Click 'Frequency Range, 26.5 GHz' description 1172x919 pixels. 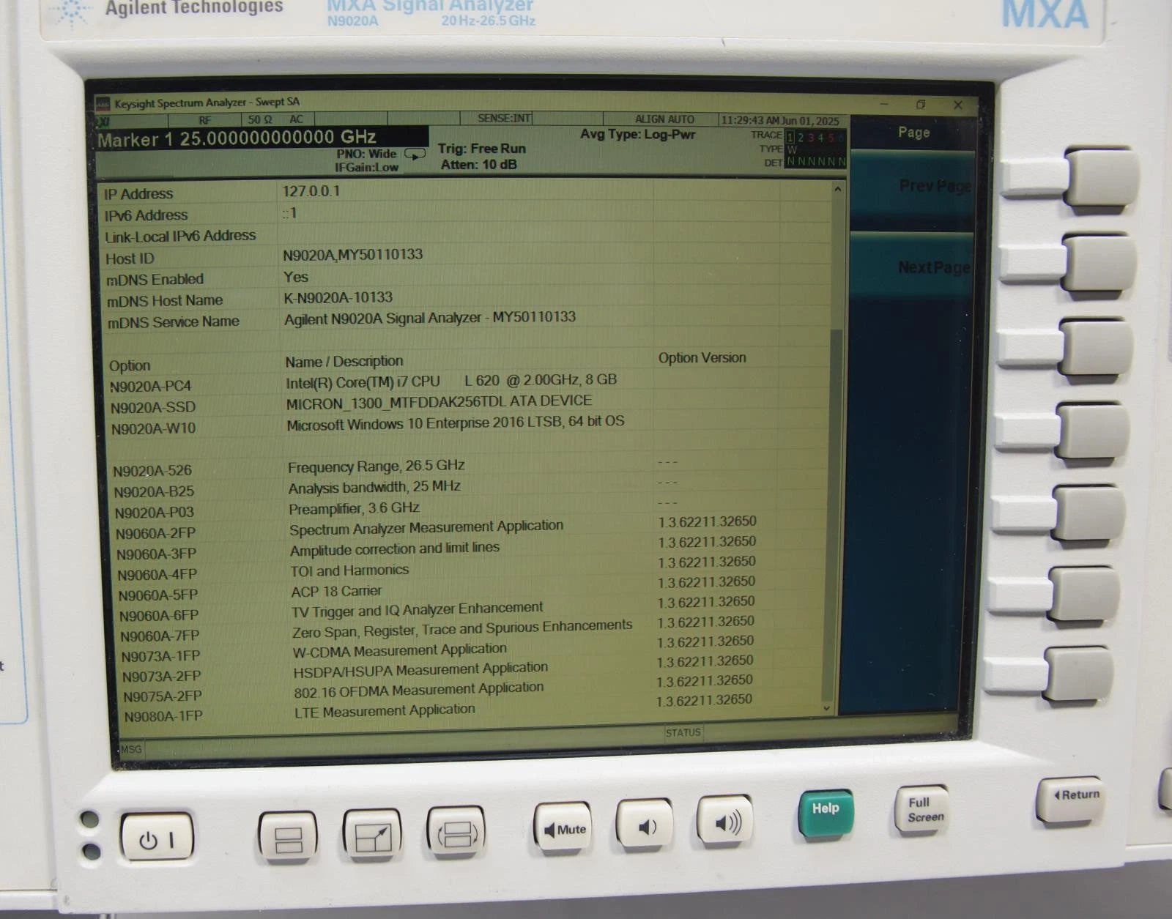pyautogui.click(x=377, y=466)
